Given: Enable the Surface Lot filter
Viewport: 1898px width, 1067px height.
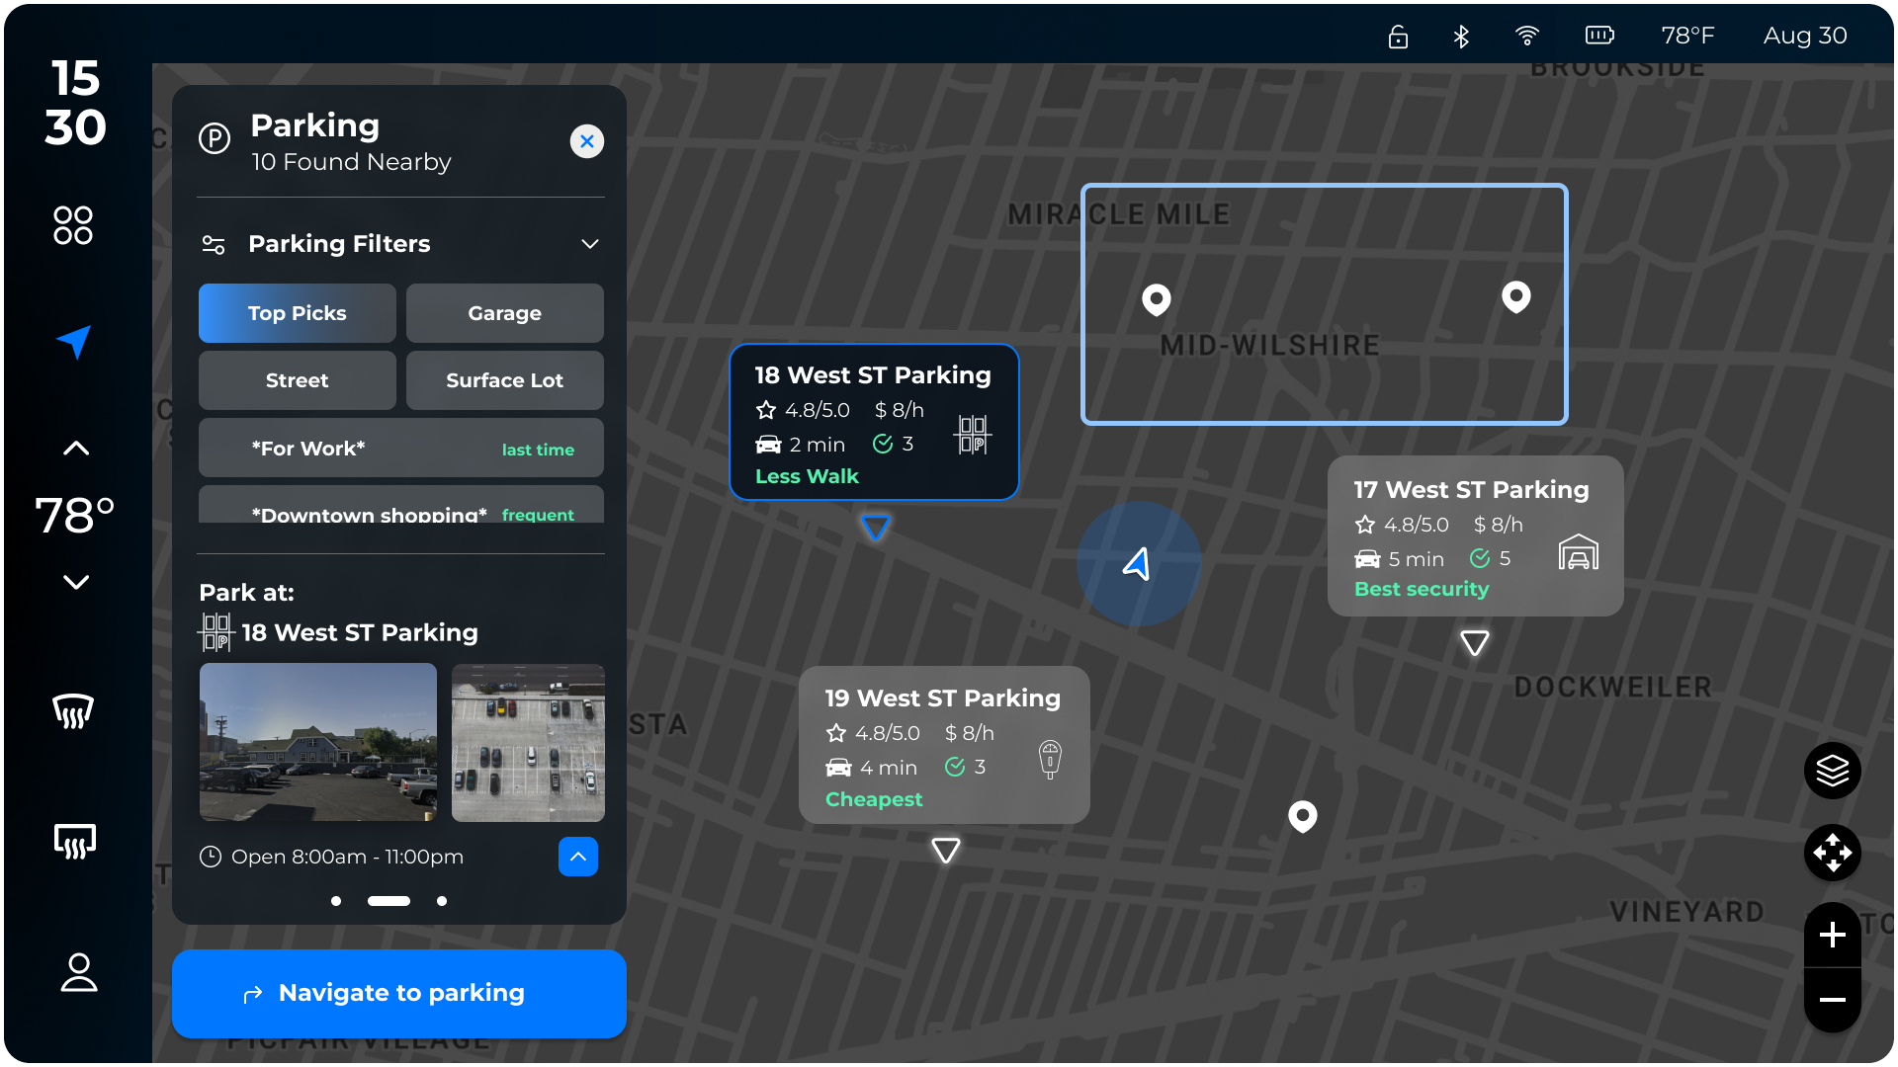Looking at the screenshot, I should (504, 380).
